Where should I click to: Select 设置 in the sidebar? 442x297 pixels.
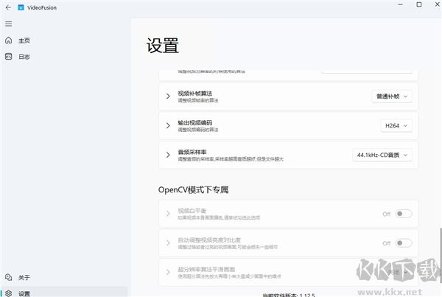[64, 293]
